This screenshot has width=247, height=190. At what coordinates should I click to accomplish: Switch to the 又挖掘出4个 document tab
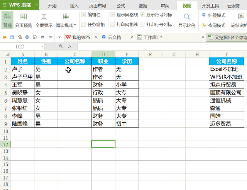(x=227, y=37)
